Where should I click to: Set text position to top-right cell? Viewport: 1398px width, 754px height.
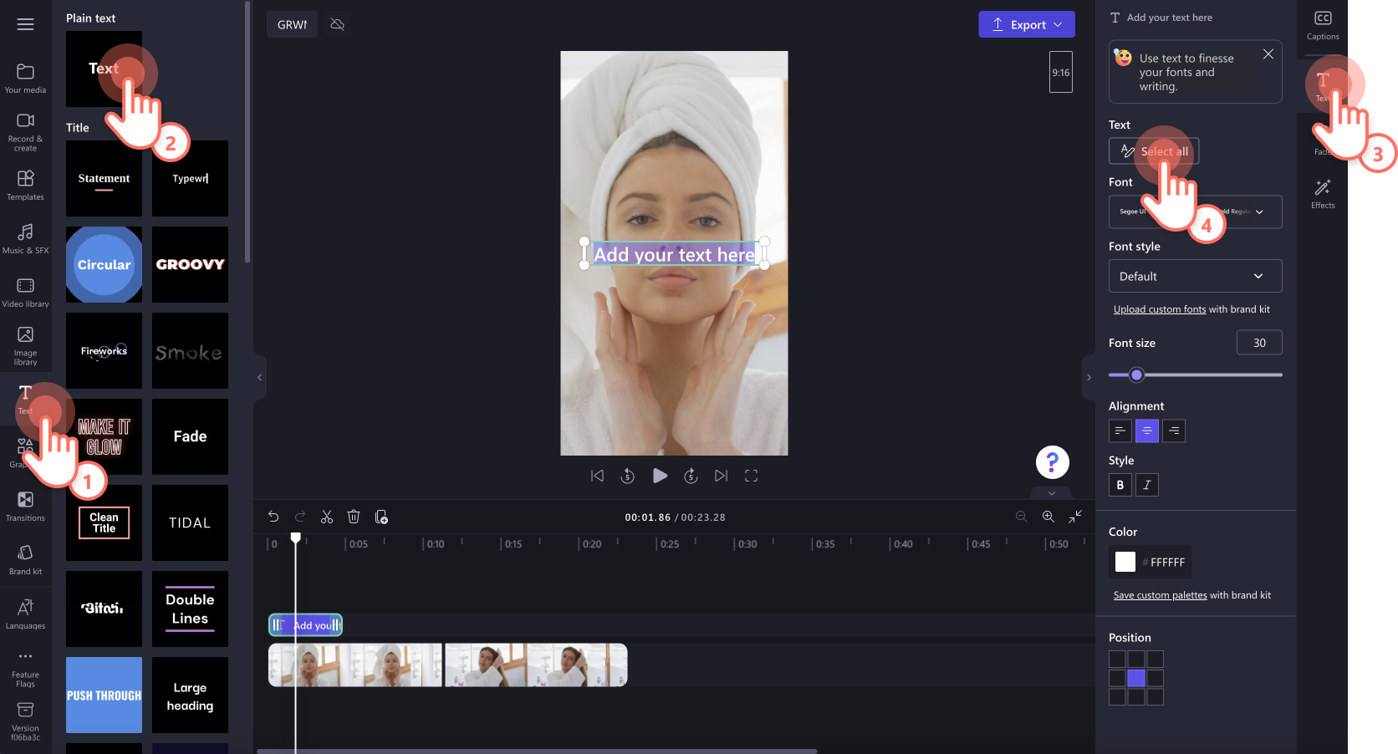click(x=1156, y=659)
